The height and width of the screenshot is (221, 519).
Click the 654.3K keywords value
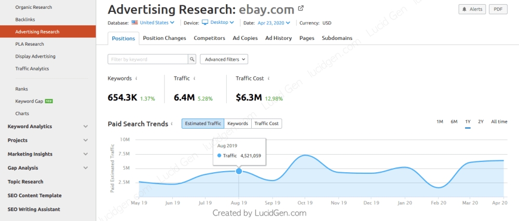[x=122, y=98]
